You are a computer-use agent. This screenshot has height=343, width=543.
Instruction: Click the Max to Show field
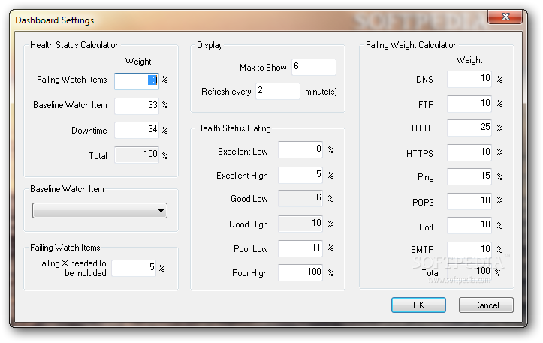point(314,67)
